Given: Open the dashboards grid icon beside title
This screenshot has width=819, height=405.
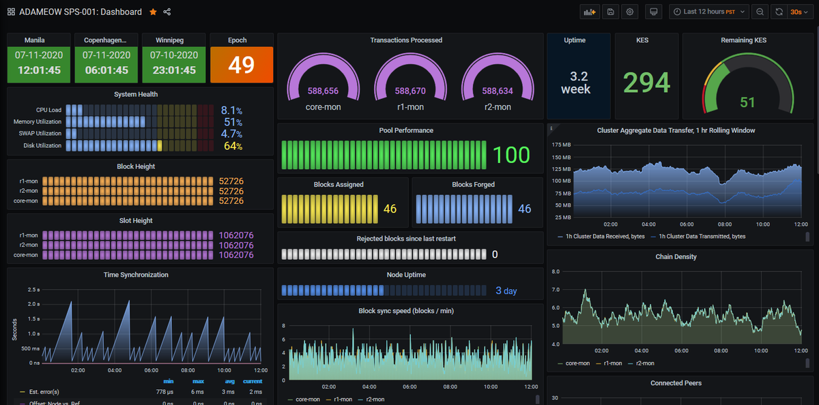Looking at the screenshot, I should coord(11,12).
